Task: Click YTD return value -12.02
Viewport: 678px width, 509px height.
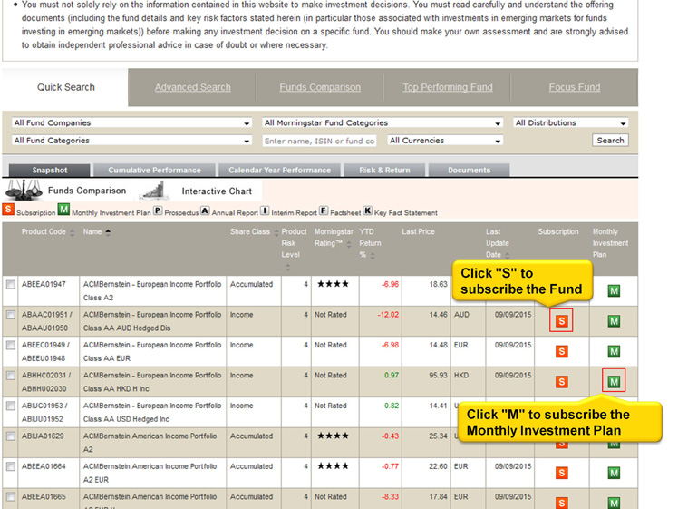Action: [388, 315]
